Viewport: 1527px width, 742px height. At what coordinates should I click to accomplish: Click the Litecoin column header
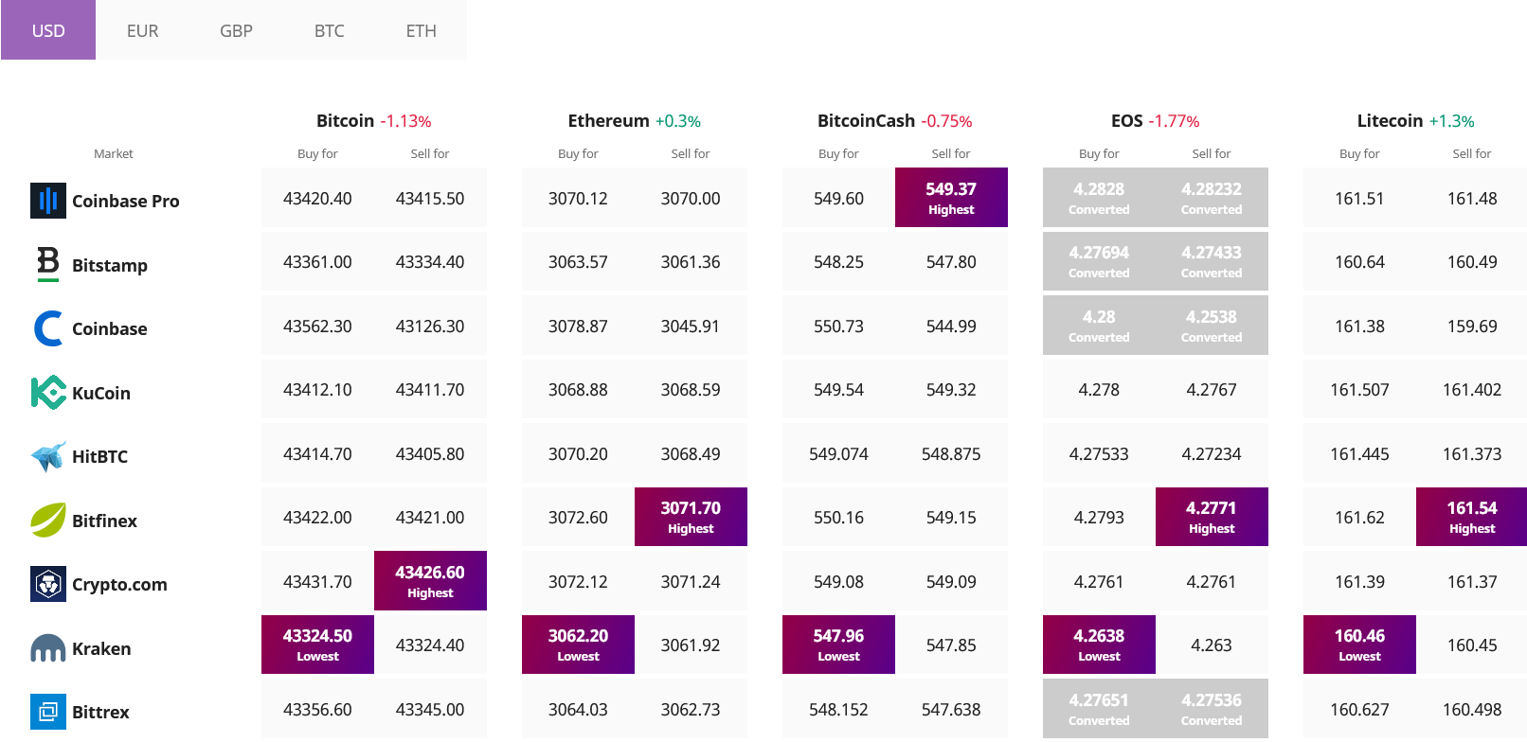click(x=1390, y=120)
